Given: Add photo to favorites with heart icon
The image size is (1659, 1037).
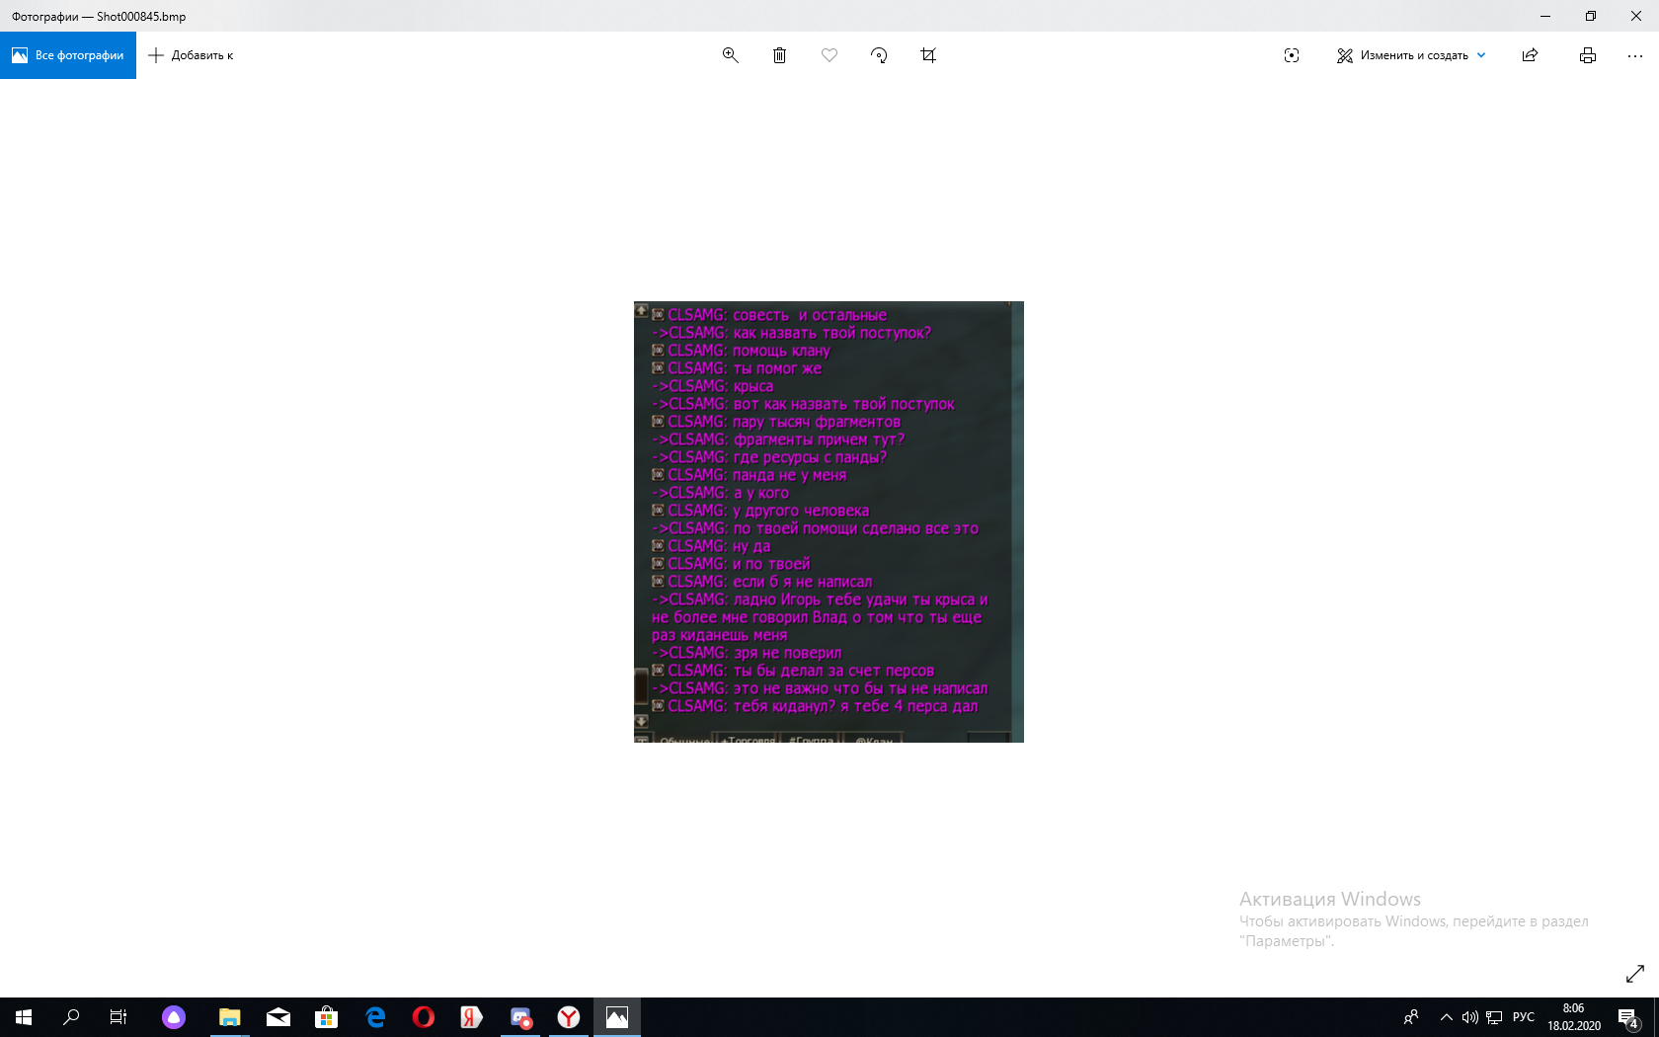Looking at the screenshot, I should click(x=829, y=55).
